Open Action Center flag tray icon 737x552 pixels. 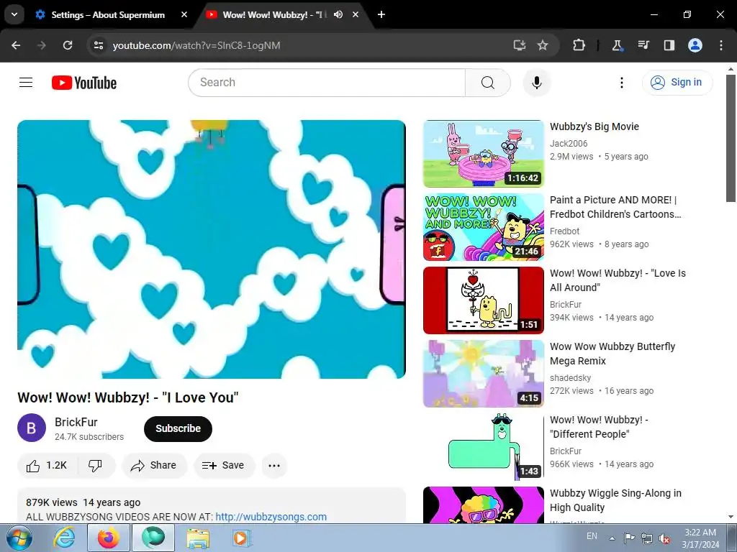coord(629,538)
